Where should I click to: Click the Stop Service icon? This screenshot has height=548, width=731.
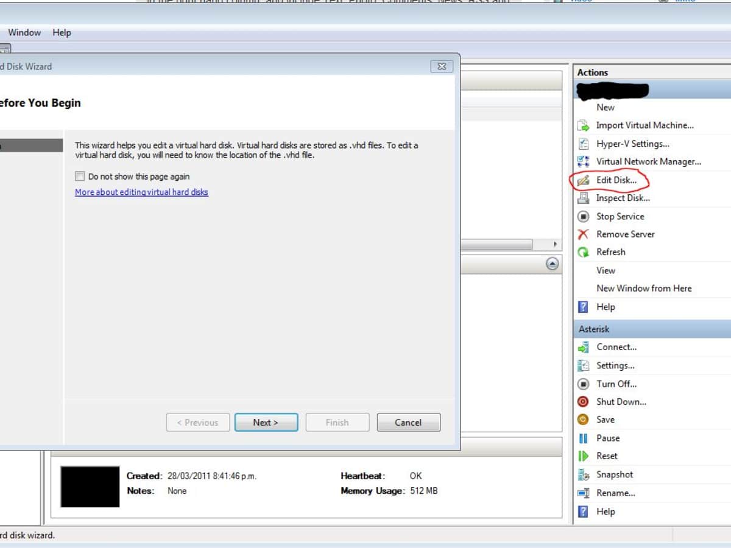[584, 216]
